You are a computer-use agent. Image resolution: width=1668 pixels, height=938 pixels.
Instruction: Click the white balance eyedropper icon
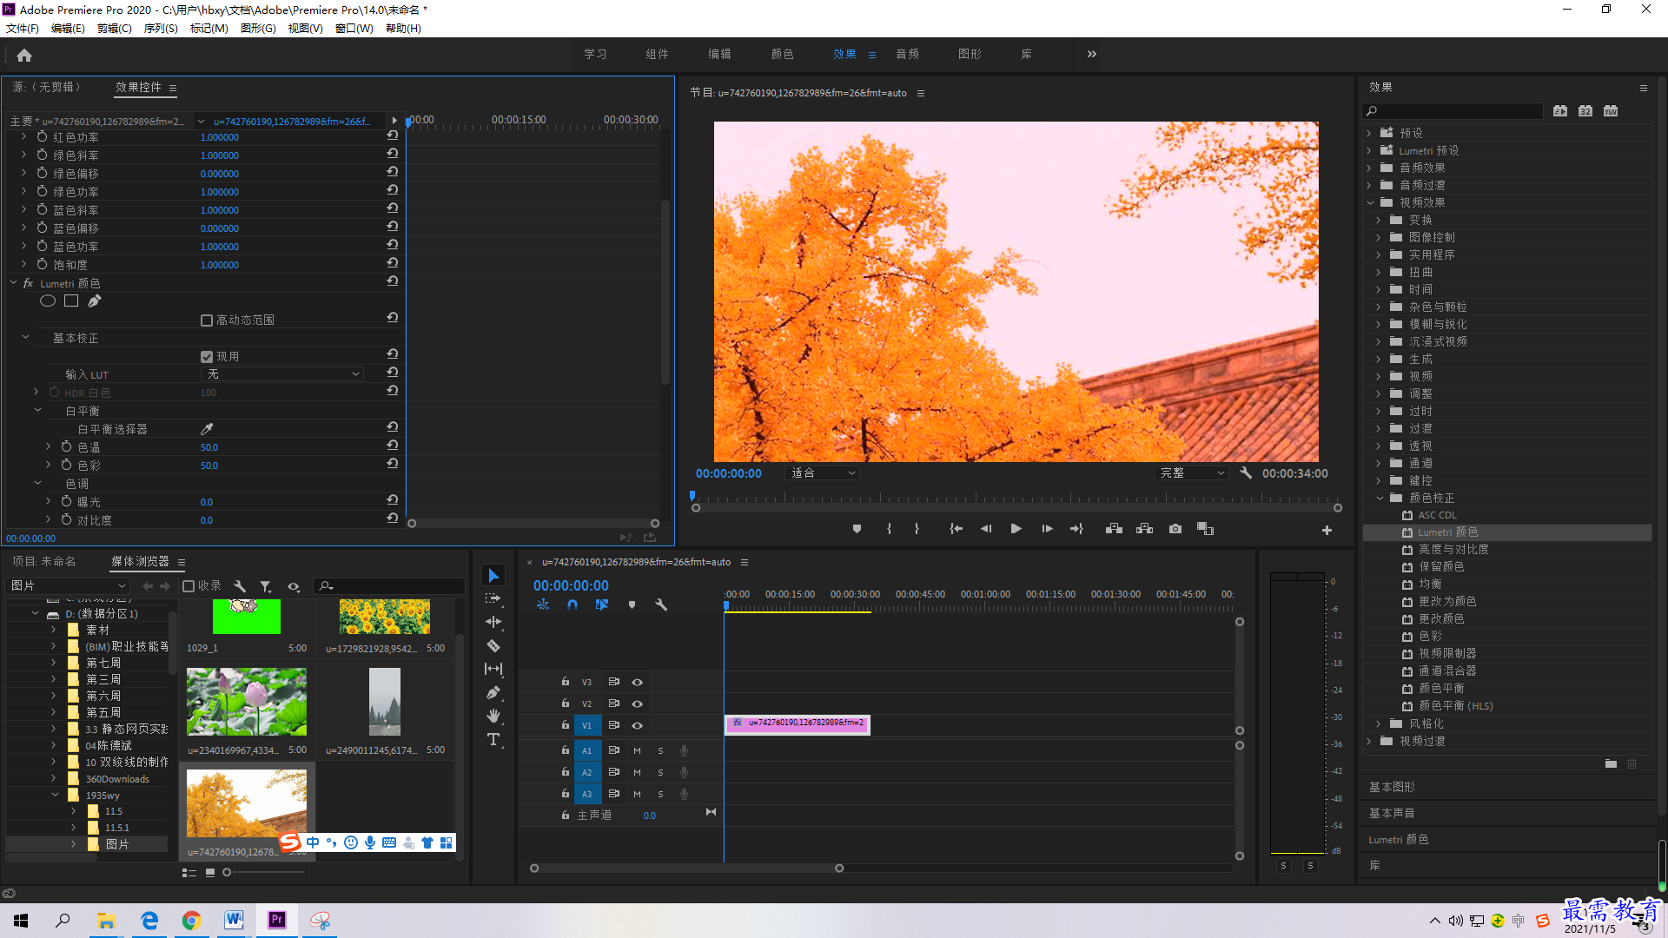(x=207, y=429)
